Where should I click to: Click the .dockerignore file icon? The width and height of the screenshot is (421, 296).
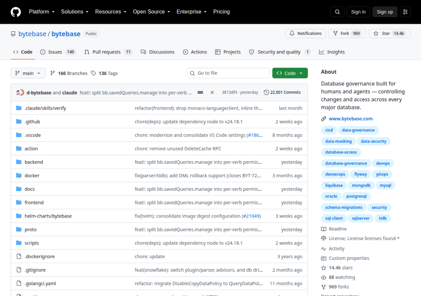pyautogui.click(x=19, y=256)
